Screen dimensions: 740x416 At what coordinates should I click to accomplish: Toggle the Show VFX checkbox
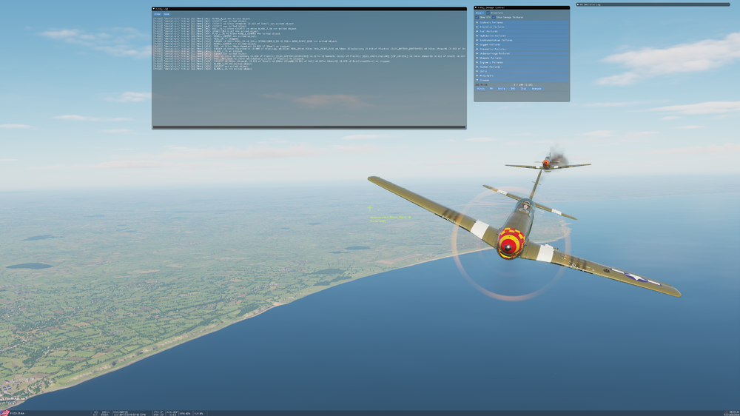pos(477,18)
